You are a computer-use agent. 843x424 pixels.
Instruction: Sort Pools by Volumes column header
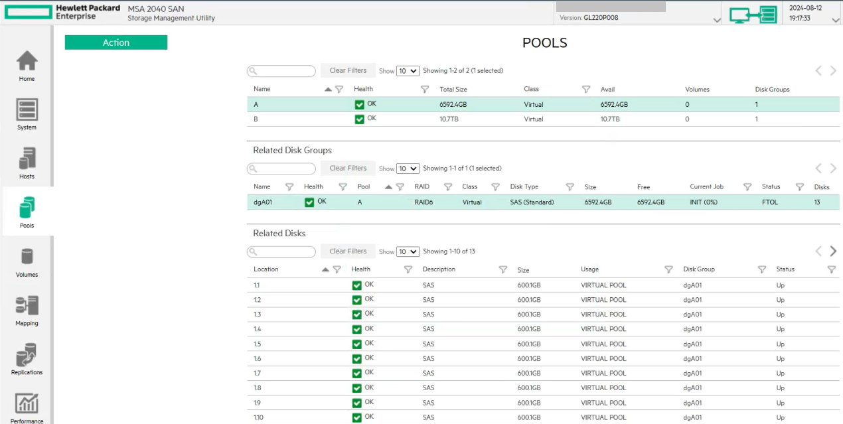[697, 89]
